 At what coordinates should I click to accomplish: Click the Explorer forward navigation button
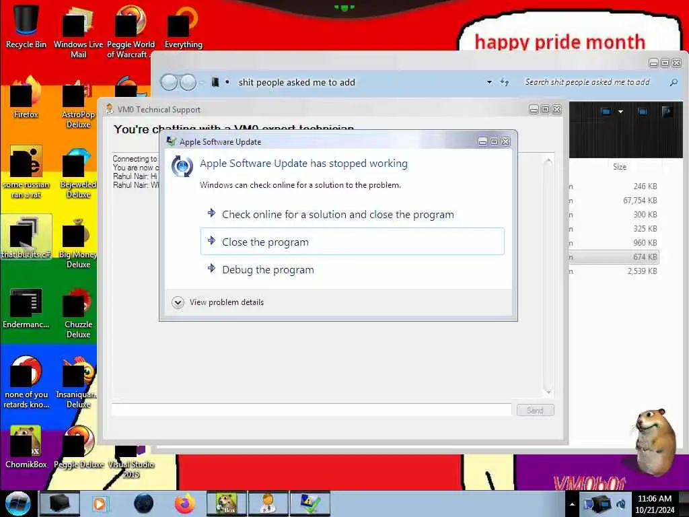[188, 82]
